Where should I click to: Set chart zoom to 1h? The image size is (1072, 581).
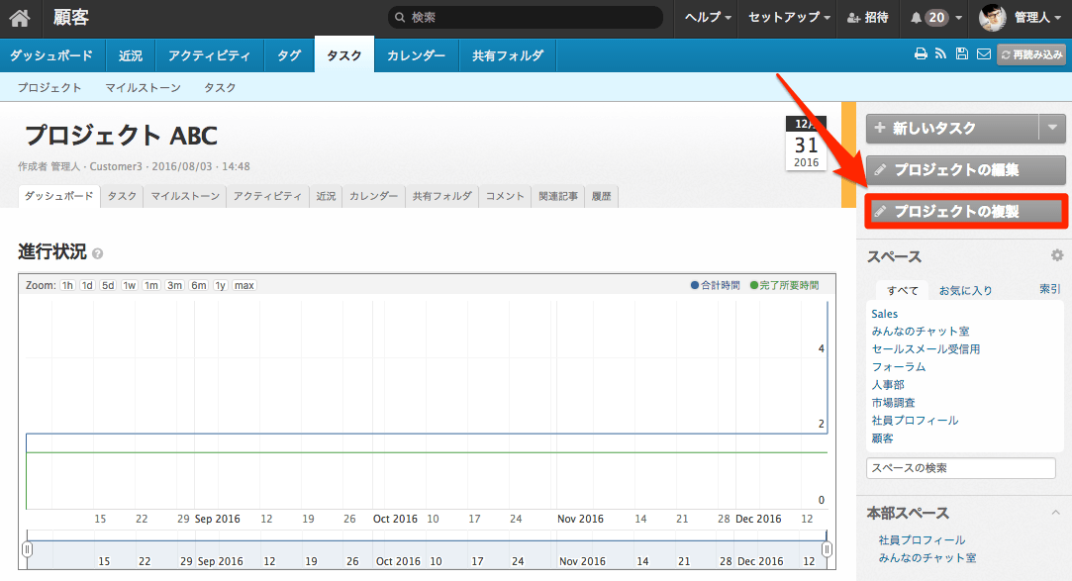coord(67,286)
